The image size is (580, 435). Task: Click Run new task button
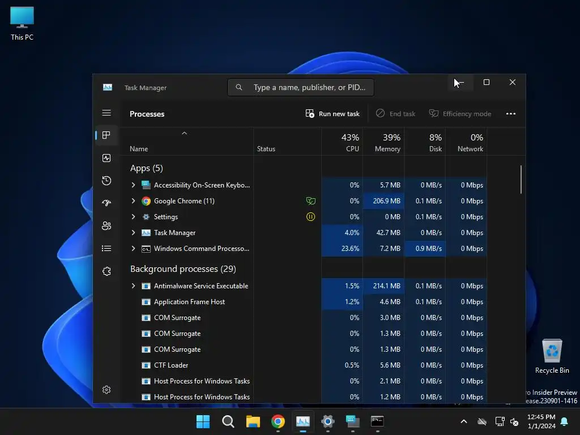[x=332, y=114]
